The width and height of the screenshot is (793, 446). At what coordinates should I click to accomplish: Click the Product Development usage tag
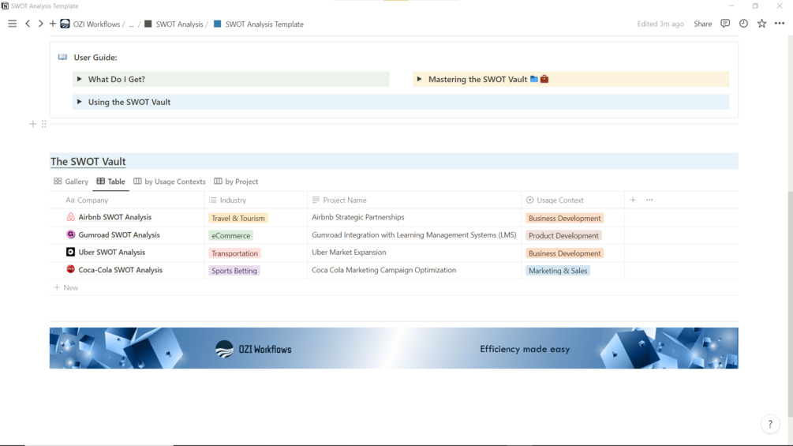click(563, 236)
